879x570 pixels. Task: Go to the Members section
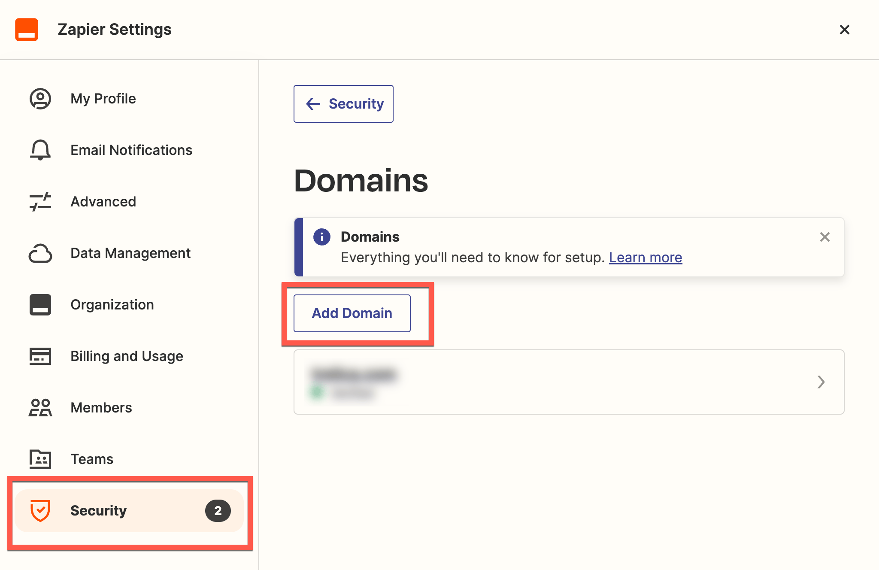(x=101, y=408)
